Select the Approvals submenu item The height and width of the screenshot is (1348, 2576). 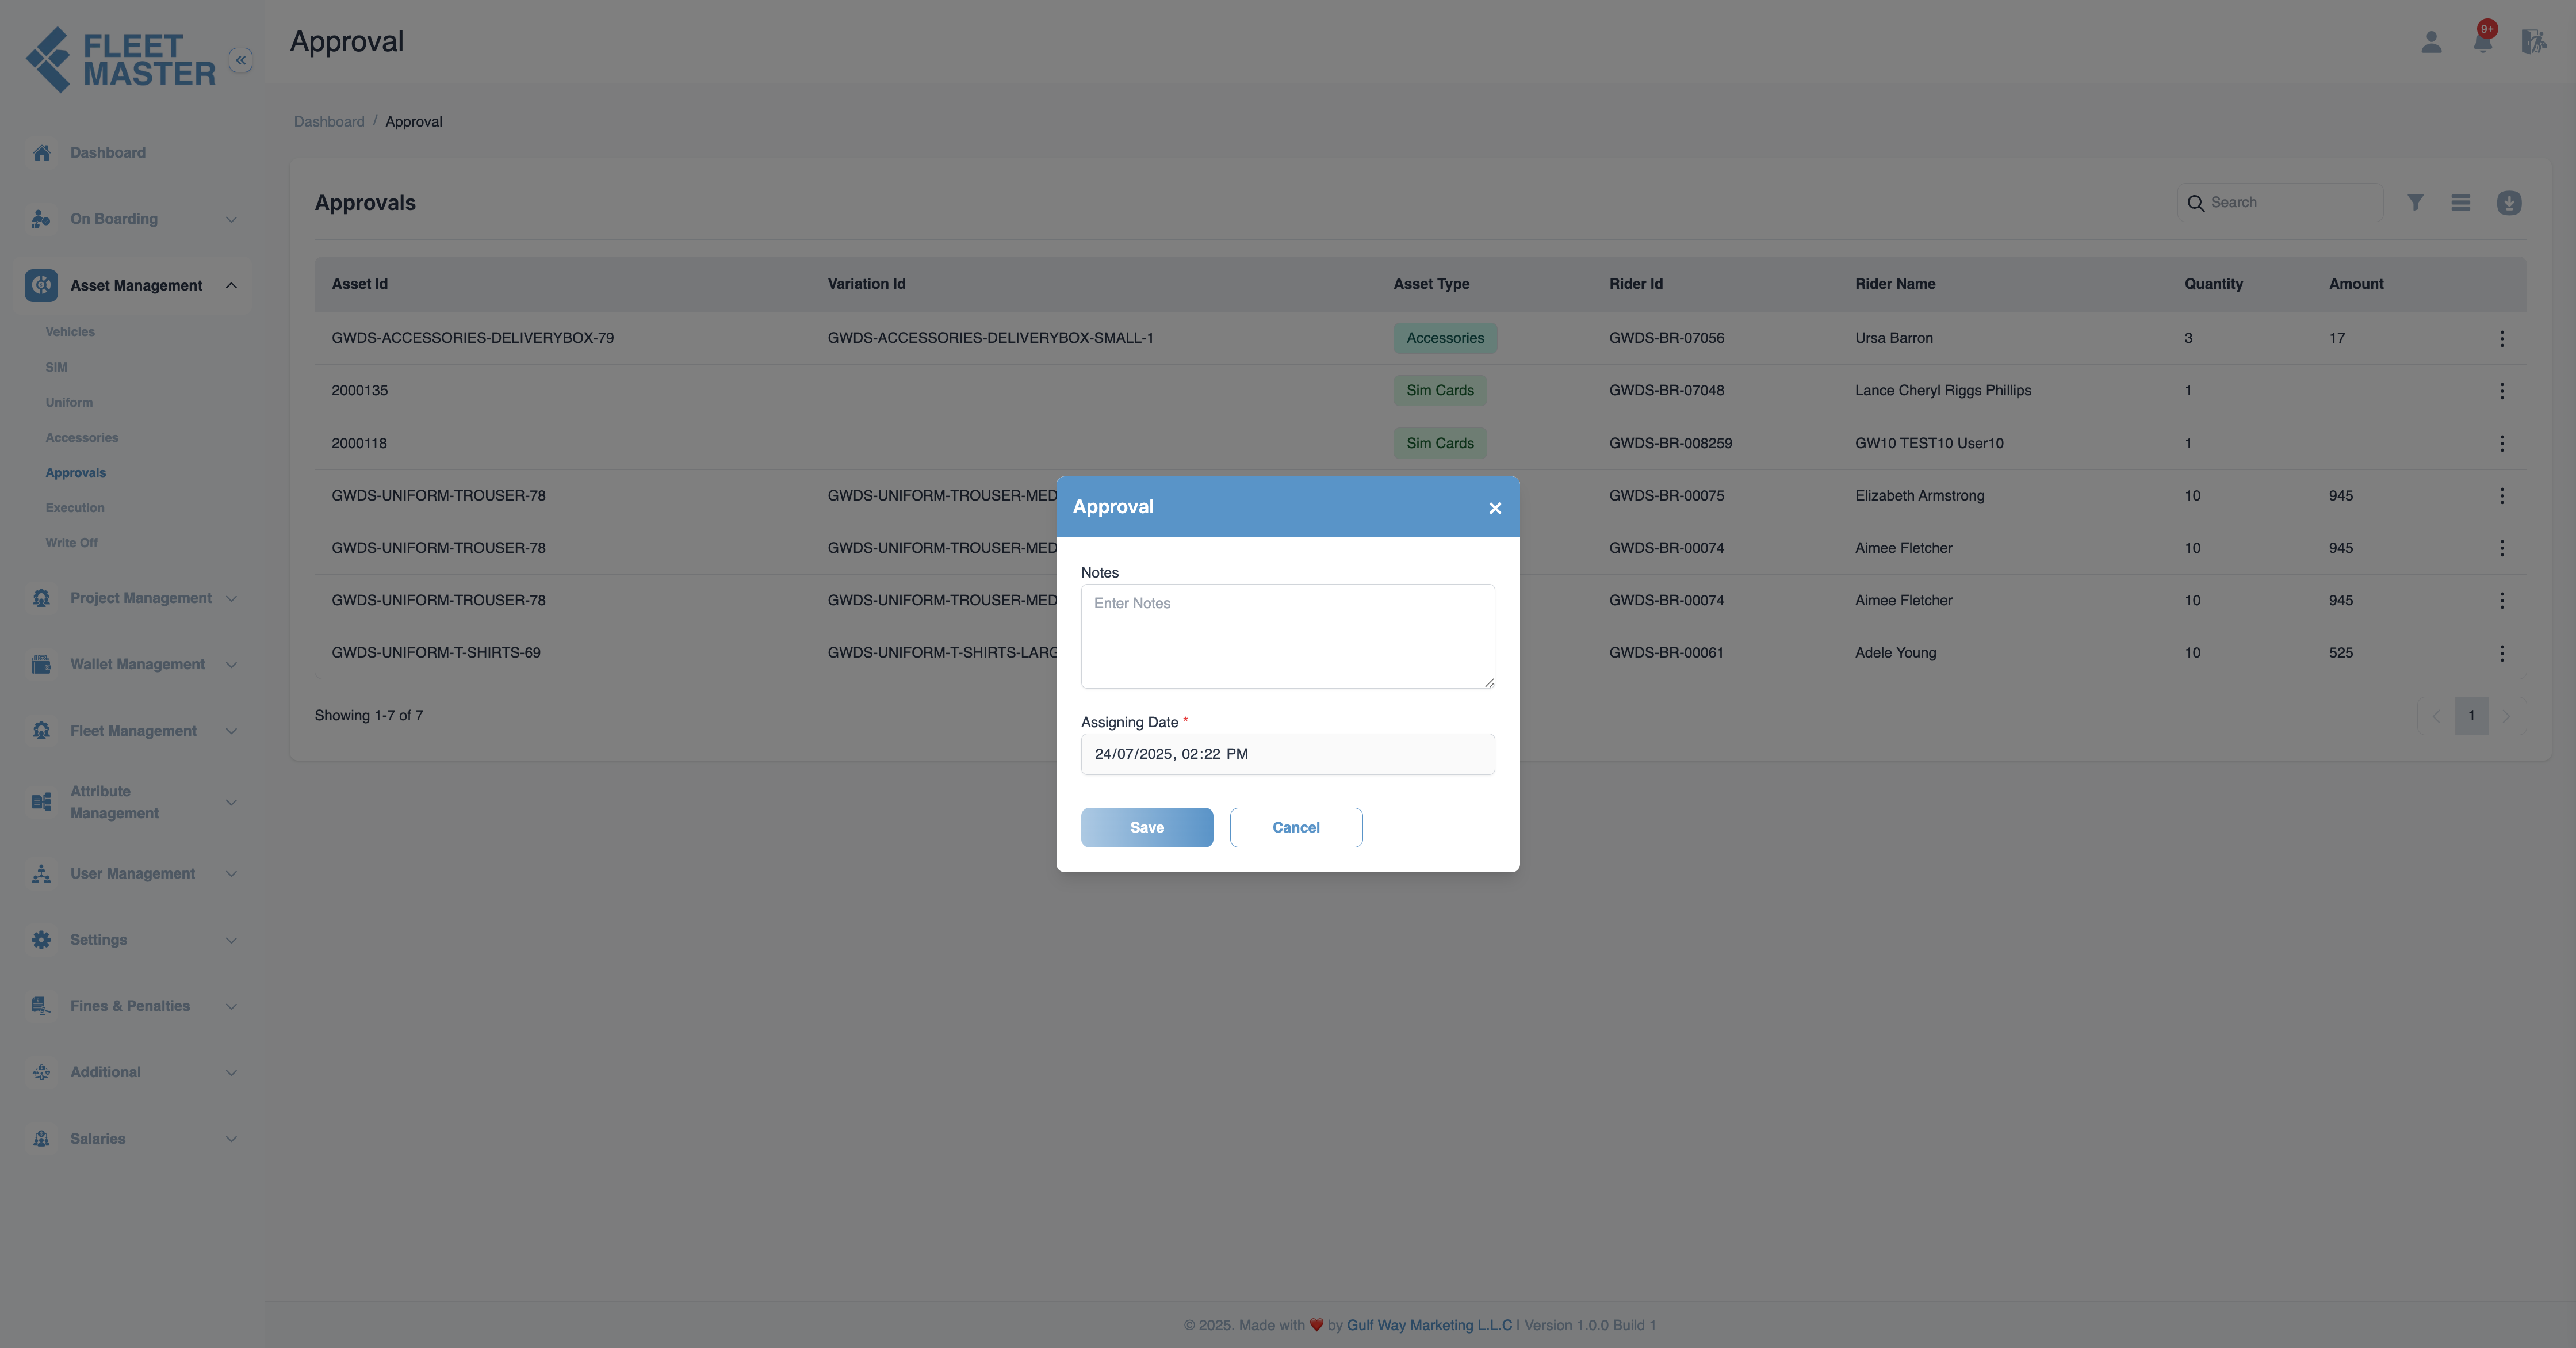click(x=76, y=473)
